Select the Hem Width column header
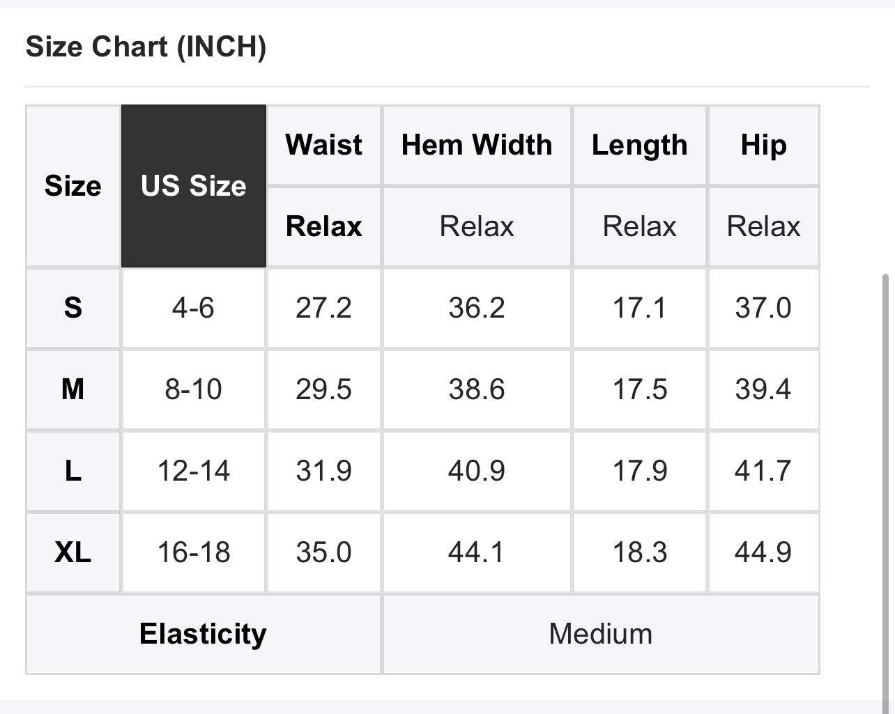The image size is (895, 714). click(477, 145)
